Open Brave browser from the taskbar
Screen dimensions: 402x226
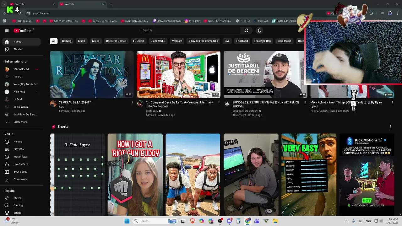[193, 221]
